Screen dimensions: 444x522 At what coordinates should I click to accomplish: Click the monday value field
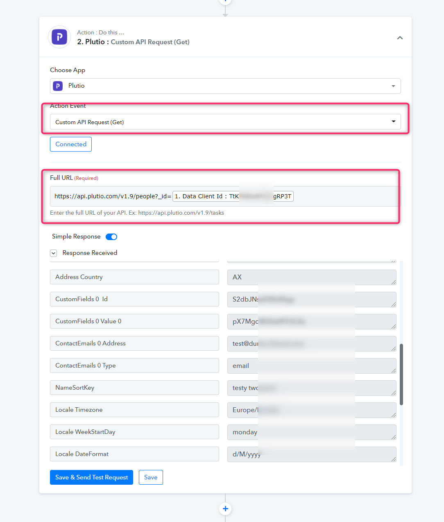(312, 432)
